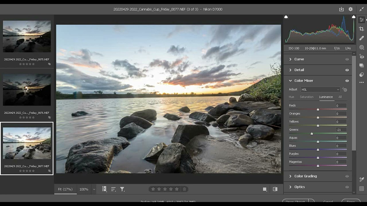Screen dimensions: 367x206
Task: Toggle full screen mode arrows icon
Action: [362, 9]
